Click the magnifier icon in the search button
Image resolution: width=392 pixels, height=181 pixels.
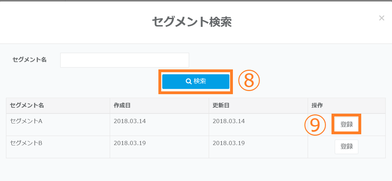188,81
